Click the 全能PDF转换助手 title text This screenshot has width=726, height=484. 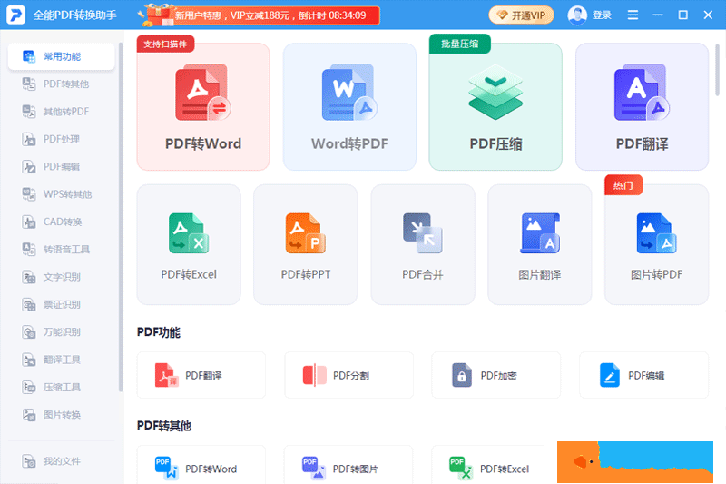point(75,15)
